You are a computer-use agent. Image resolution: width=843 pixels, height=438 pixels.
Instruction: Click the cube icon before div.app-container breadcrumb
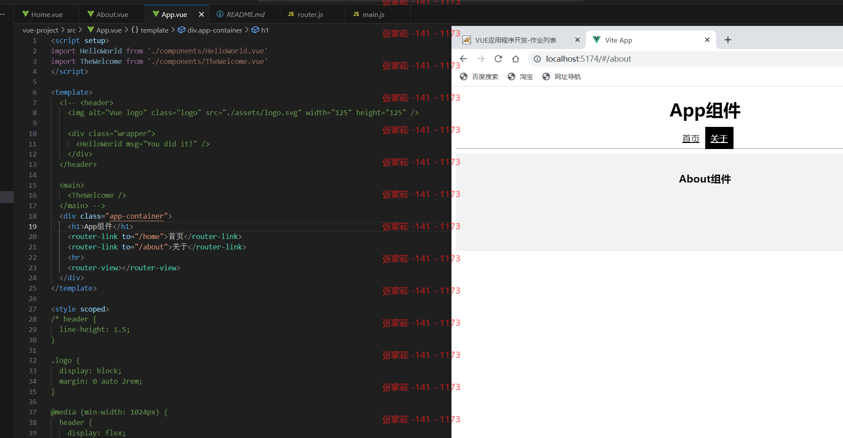[182, 30]
